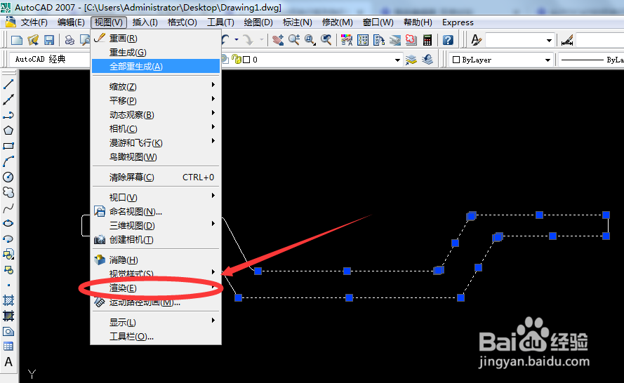
Task: Choose 消隐(H) menu entry
Action: [x=156, y=260]
